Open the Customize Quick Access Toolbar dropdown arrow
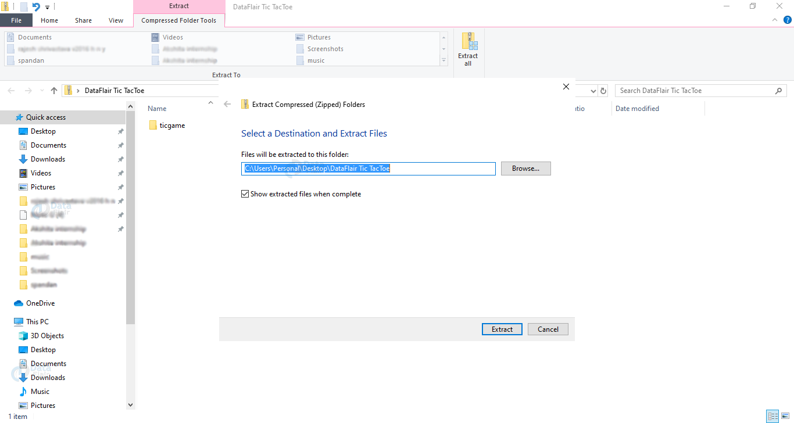This screenshot has width=794, height=423. click(x=48, y=8)
